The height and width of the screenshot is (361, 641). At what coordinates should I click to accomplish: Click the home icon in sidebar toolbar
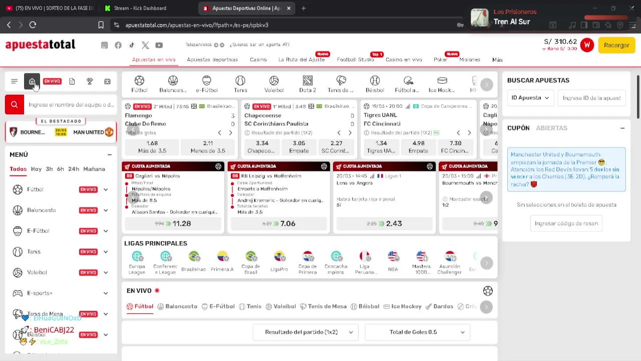pos(32,81)
